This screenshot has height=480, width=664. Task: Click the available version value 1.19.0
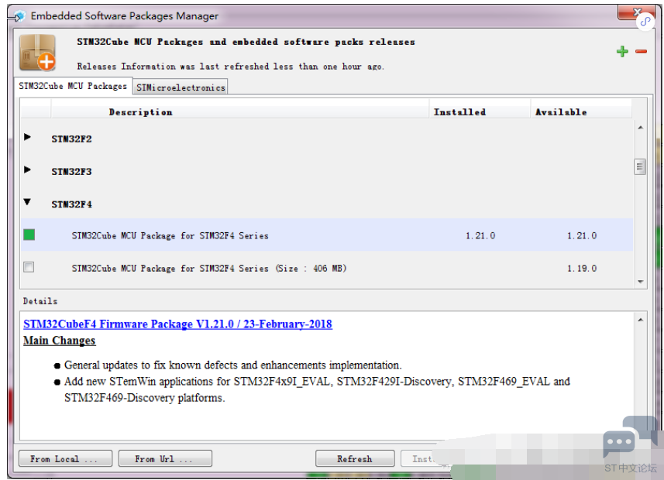coord(582,269)
